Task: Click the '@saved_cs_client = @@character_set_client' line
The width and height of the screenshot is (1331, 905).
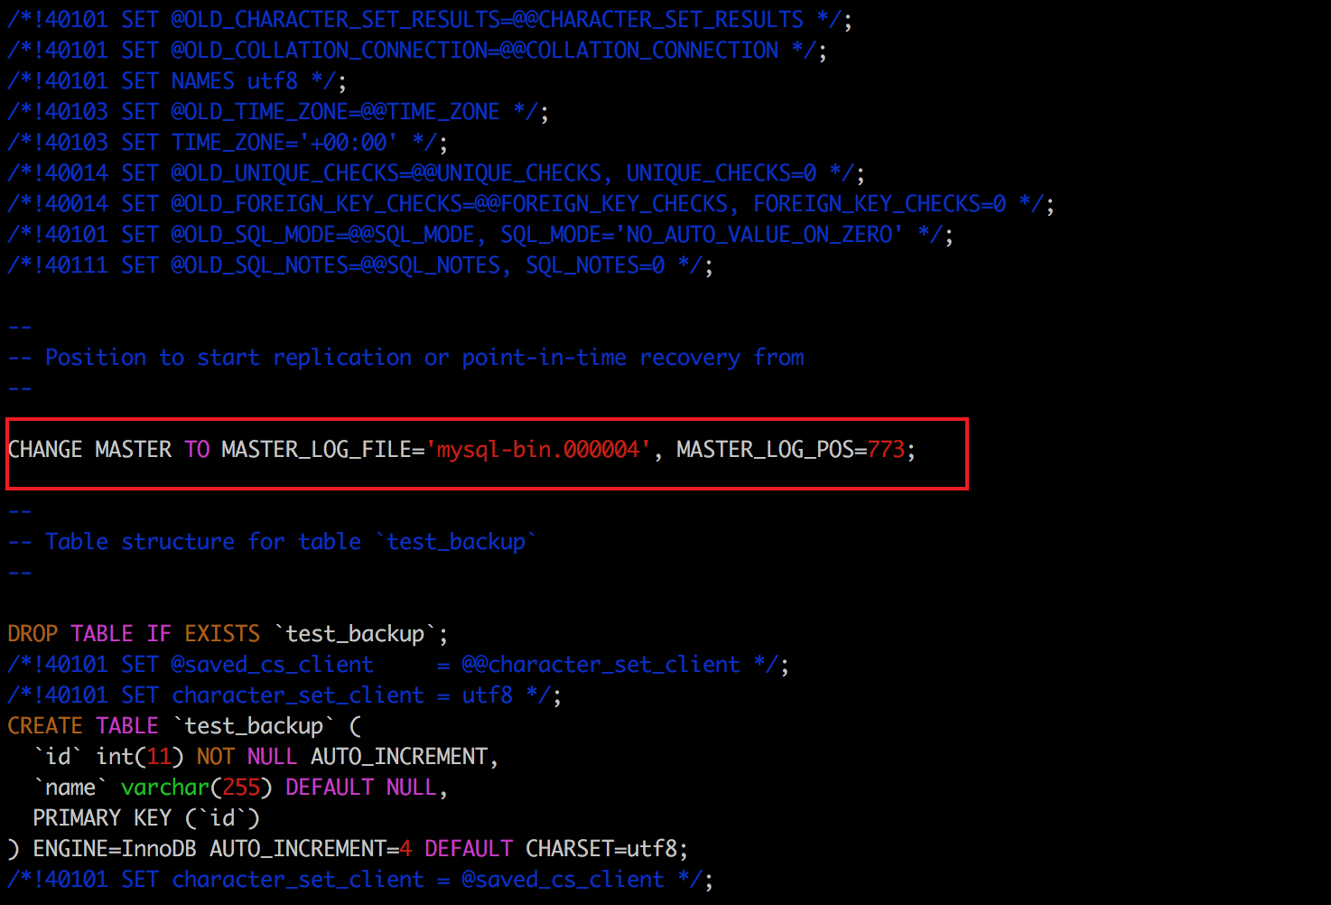Action: 398,665
